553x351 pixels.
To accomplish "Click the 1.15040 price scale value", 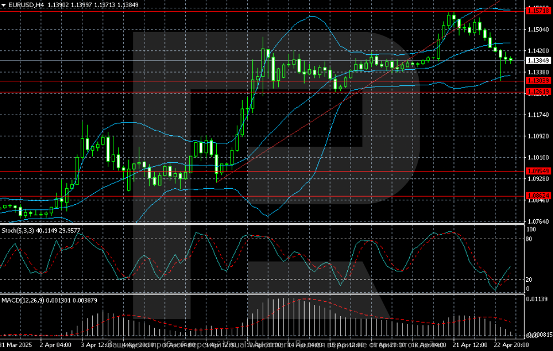I will coord(538,29).
